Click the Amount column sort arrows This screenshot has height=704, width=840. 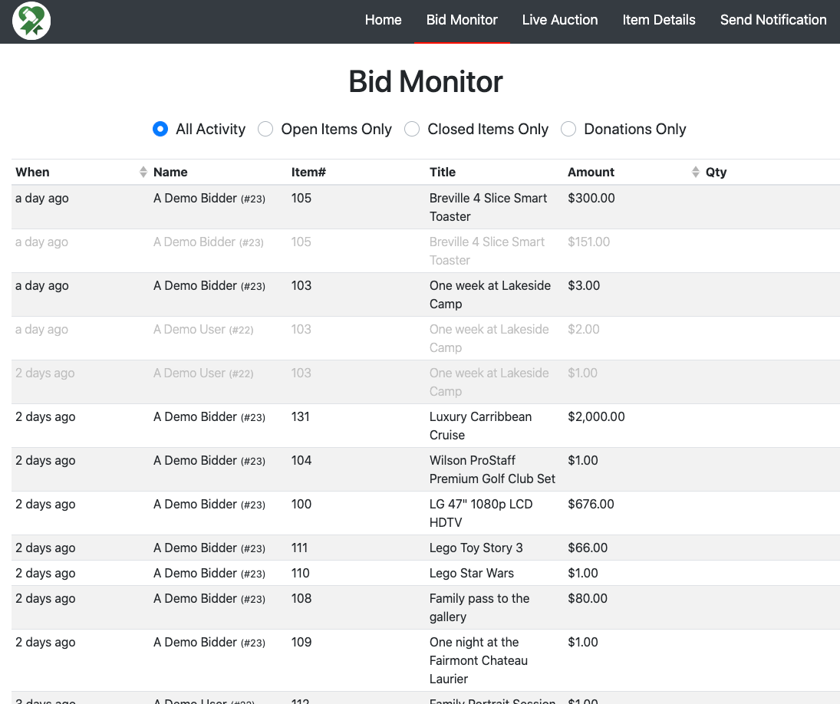pos(695,173)
